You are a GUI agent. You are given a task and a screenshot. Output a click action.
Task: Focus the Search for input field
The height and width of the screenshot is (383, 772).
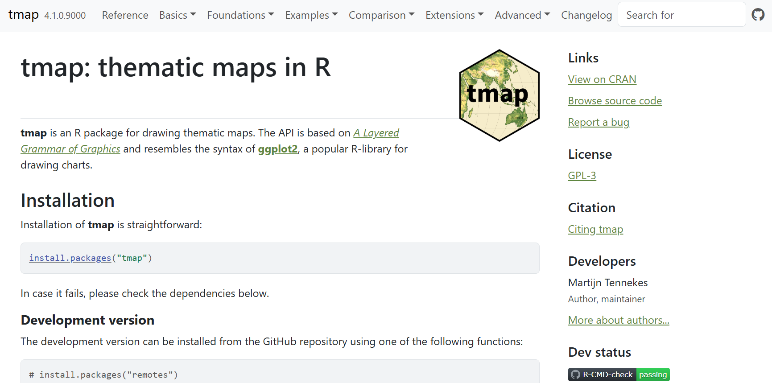681,15
